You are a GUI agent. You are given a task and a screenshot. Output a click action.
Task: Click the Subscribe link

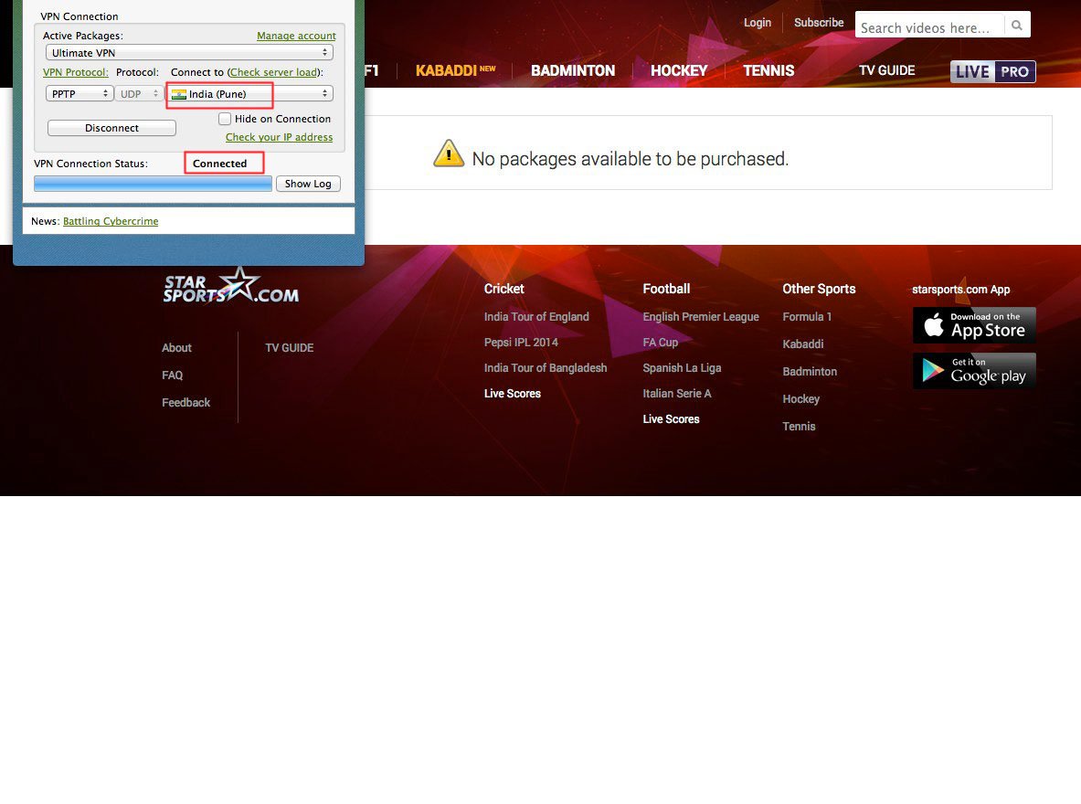pyautogui.click(x=819, y=23)
